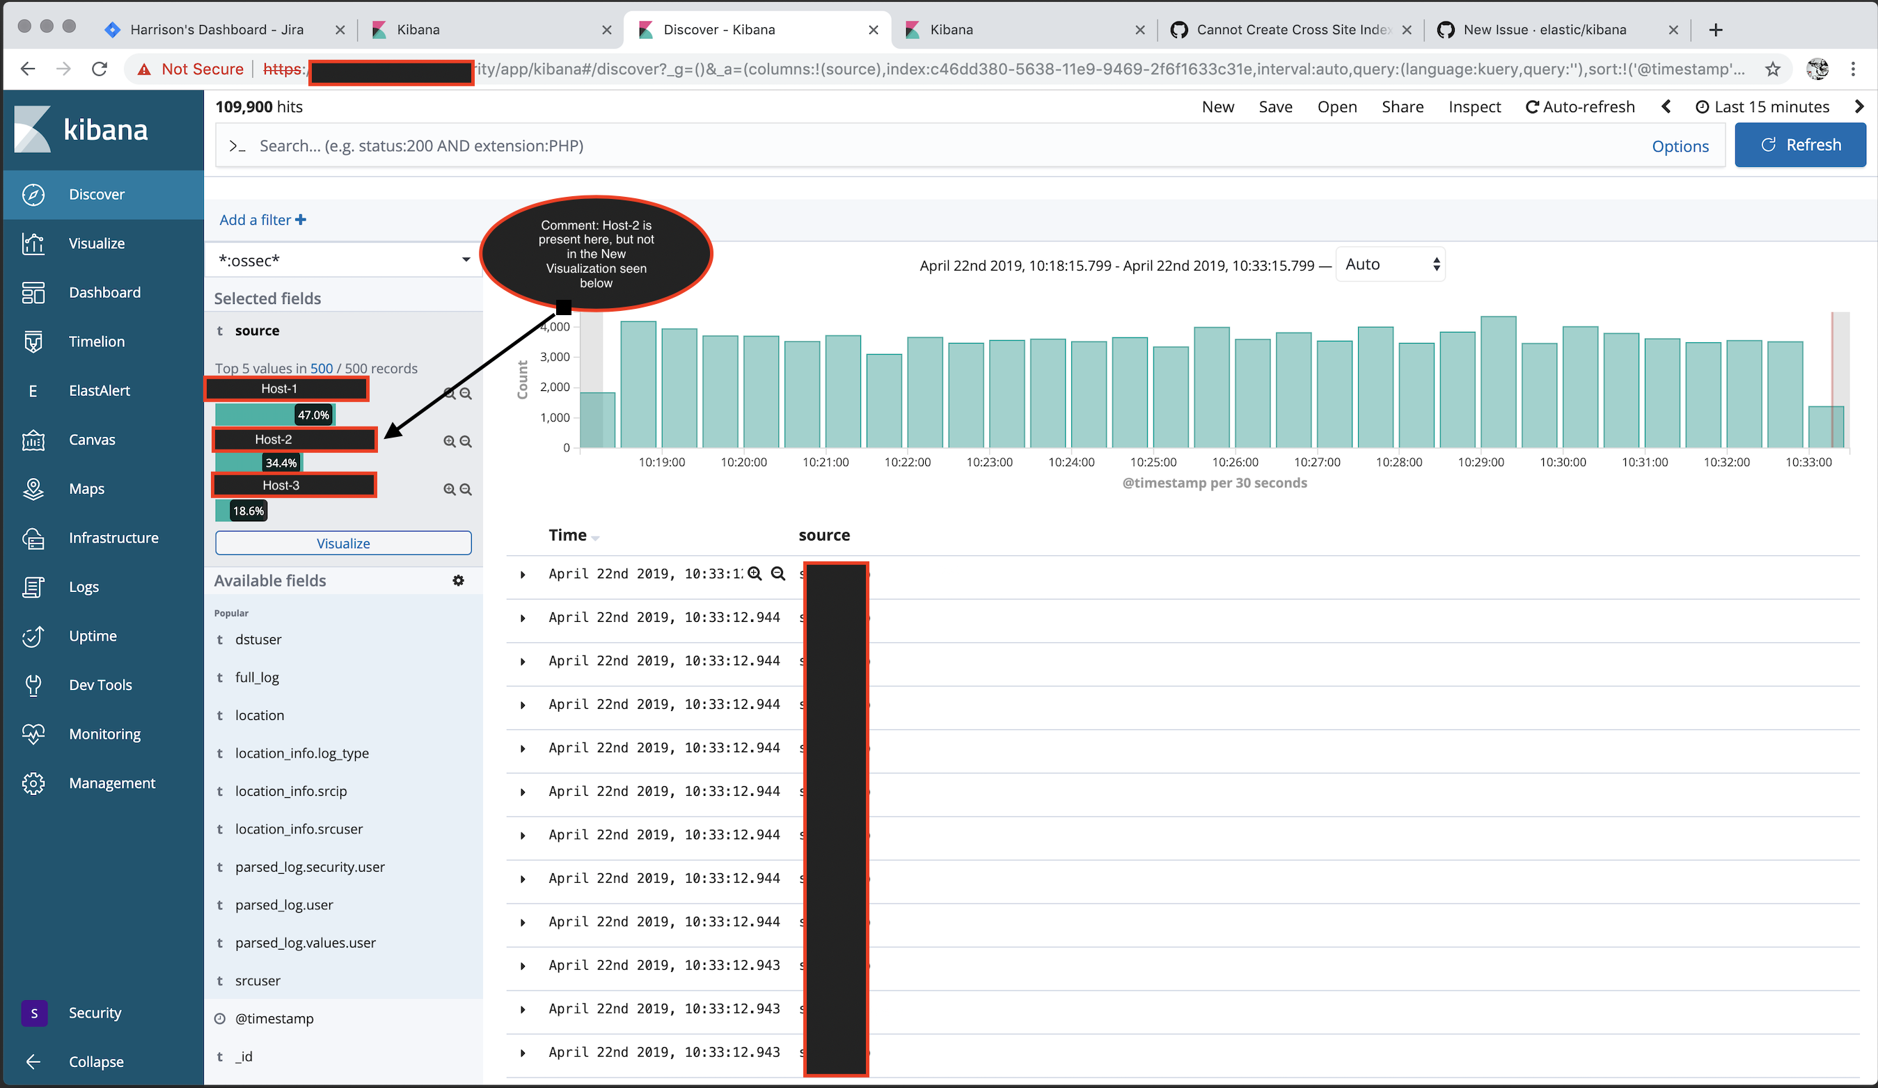Open the Timelion icon in sidebar
This screenshot has height=1088, width=1878.
(x=33, y=342)
